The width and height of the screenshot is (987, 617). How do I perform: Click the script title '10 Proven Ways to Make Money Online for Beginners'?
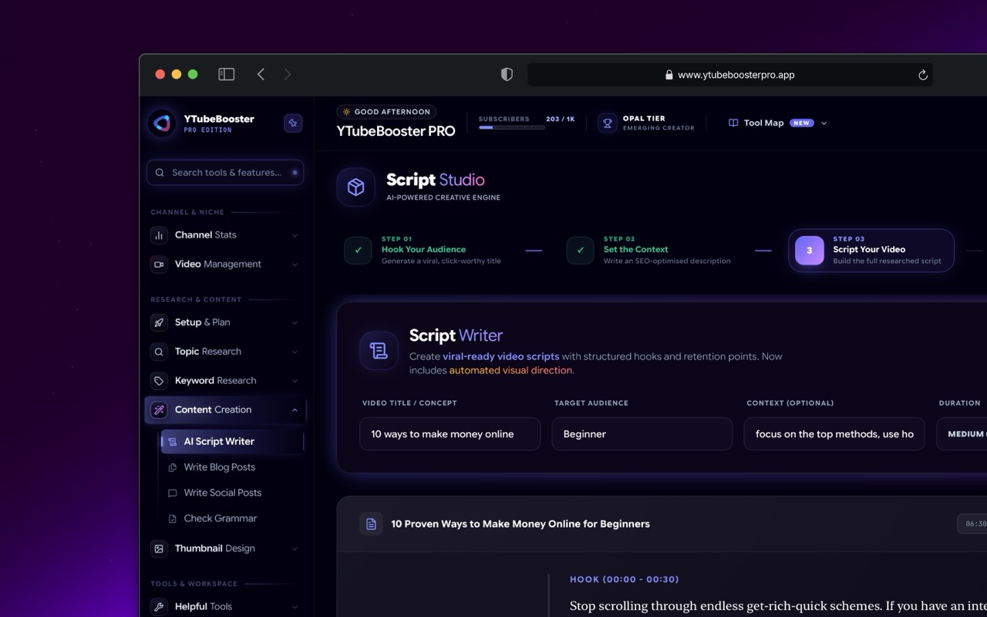tap(520, 524)
